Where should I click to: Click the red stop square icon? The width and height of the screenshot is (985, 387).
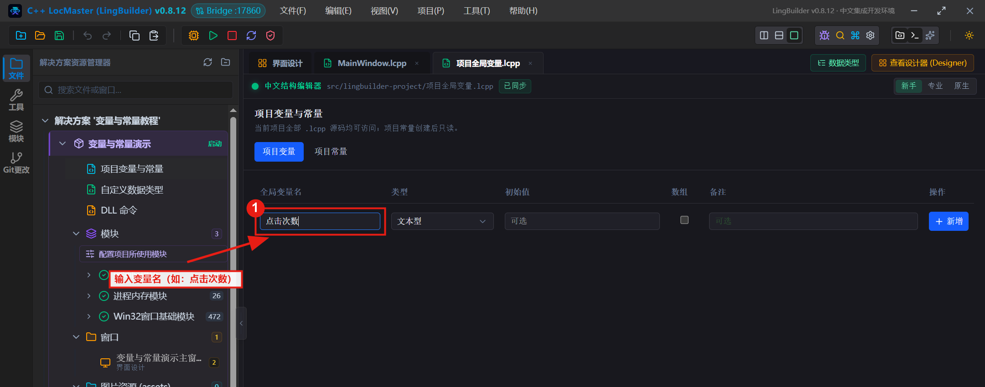click(232, 36)
